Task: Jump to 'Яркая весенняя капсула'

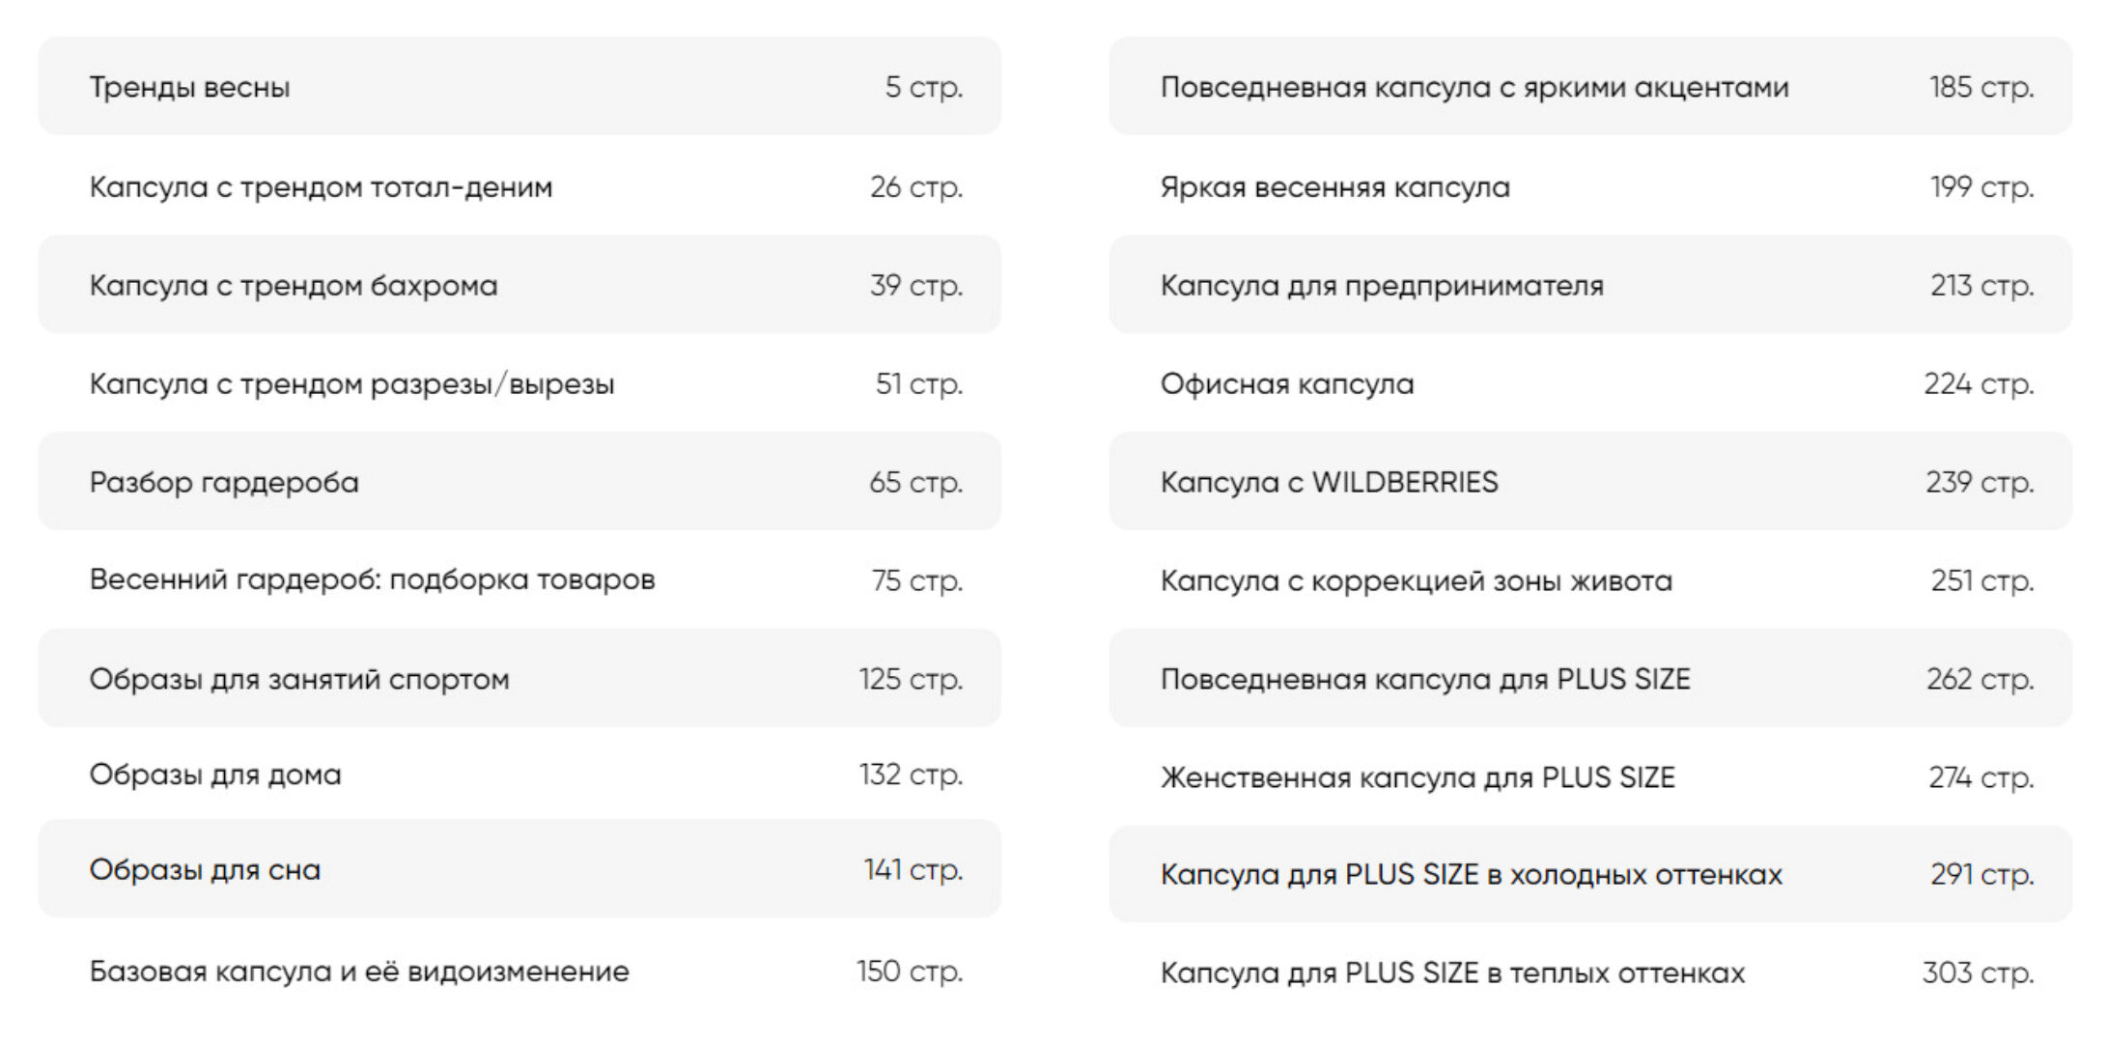Action: [x=1334, y=186]
